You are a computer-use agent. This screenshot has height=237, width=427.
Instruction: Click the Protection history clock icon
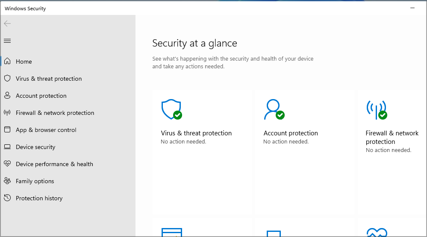click(x=7, y=198)
